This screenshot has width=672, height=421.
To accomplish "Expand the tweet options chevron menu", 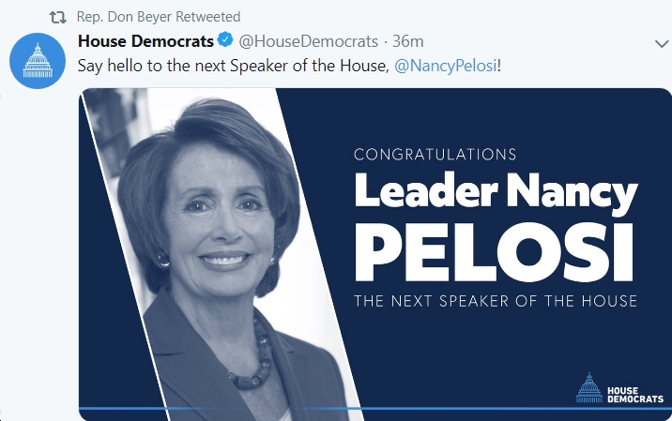I will tap(662, 43).
